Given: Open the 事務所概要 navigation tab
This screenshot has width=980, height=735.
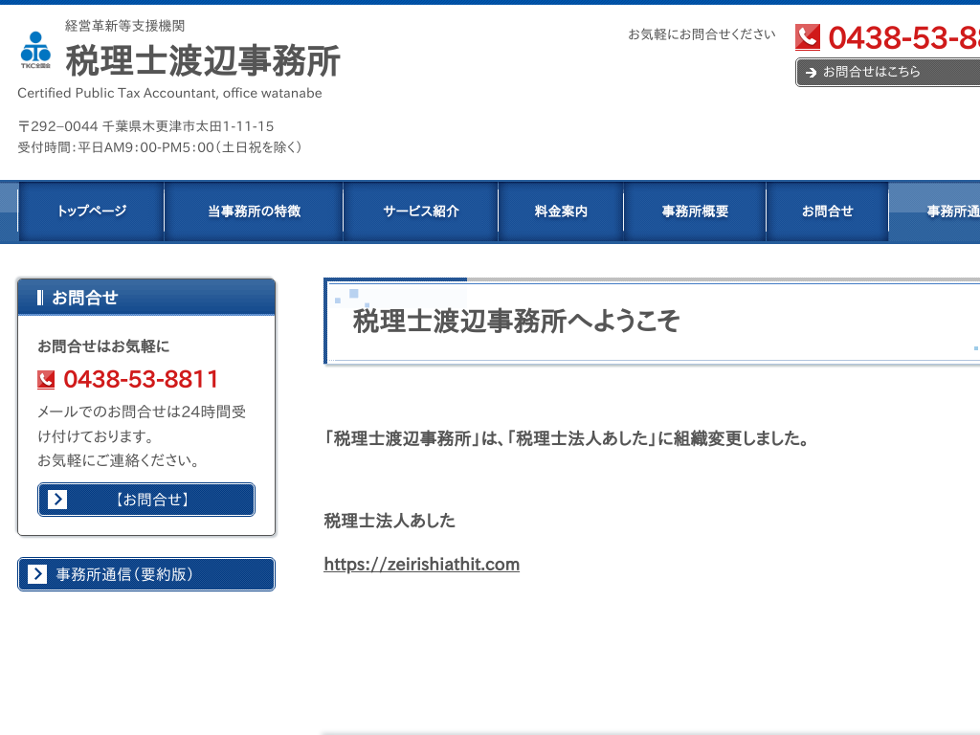Looking at the screenshot, I should [x=695, y=212].
